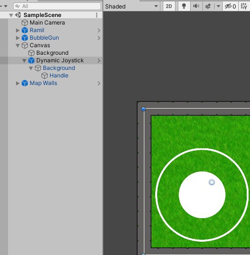
Task: Click the Dynamic Joystick prefab icon
Action: pyautogui.click(x=31, y=60)
